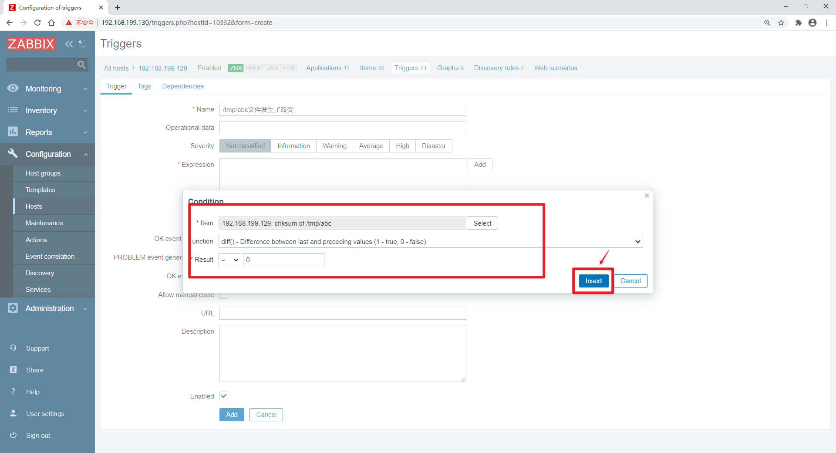The width and height of the screenshot is (836, 453).
Task: Go back in browser history
Action: [x=10, y=23]
